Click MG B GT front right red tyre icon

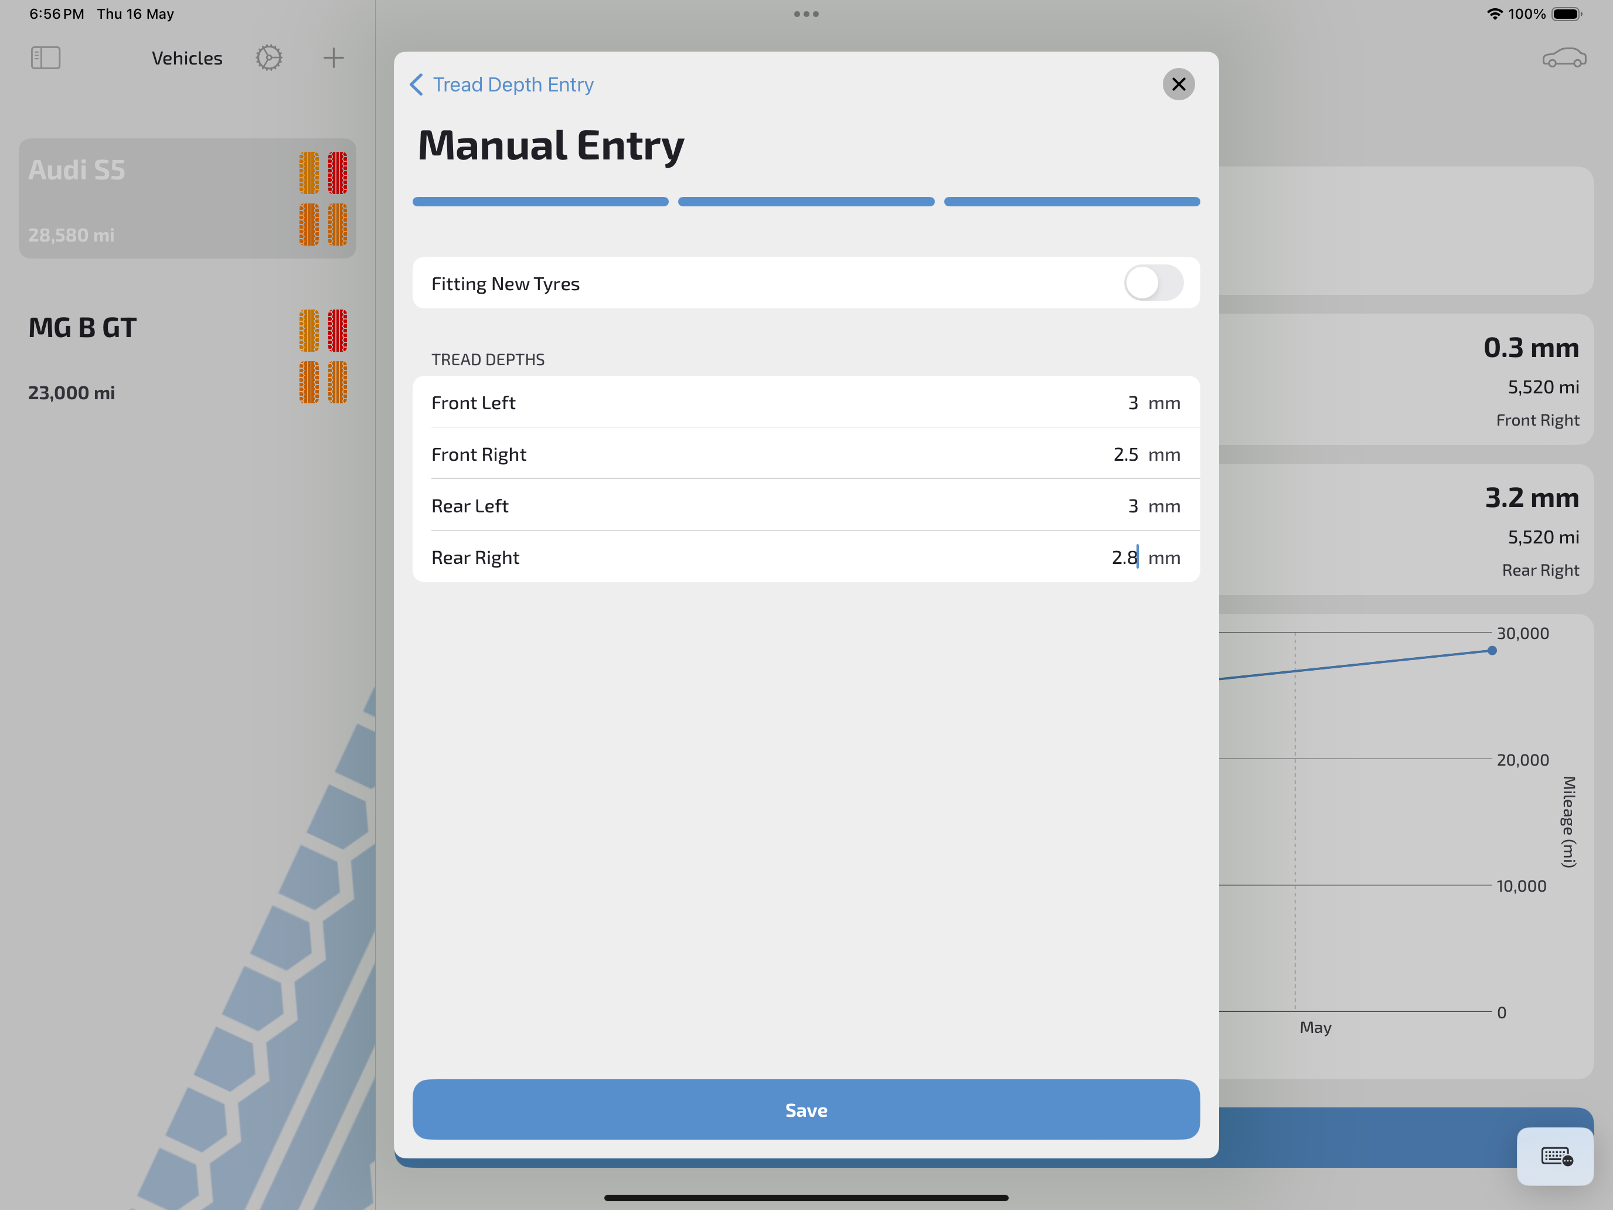pyautogui.click(x=337, y=331)
